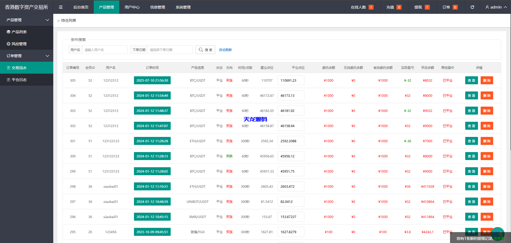Viewport: 511px width, 243px height.
Task: Click the 用户名 username input field
Action: 105,50
